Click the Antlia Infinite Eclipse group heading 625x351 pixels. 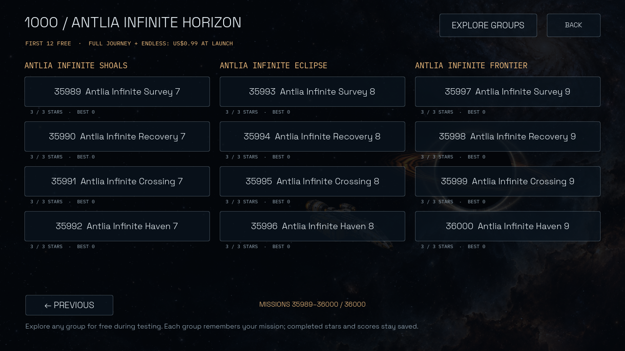(273, 65)
